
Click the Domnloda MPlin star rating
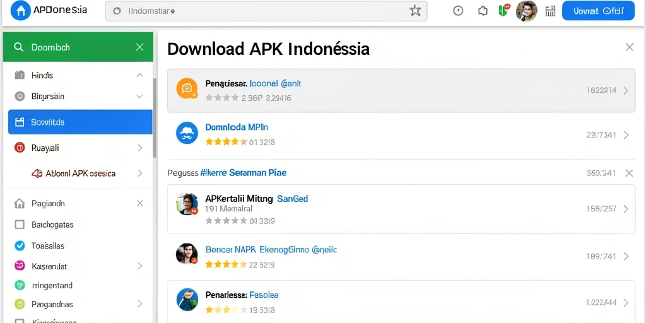click(x=226, y=142)
